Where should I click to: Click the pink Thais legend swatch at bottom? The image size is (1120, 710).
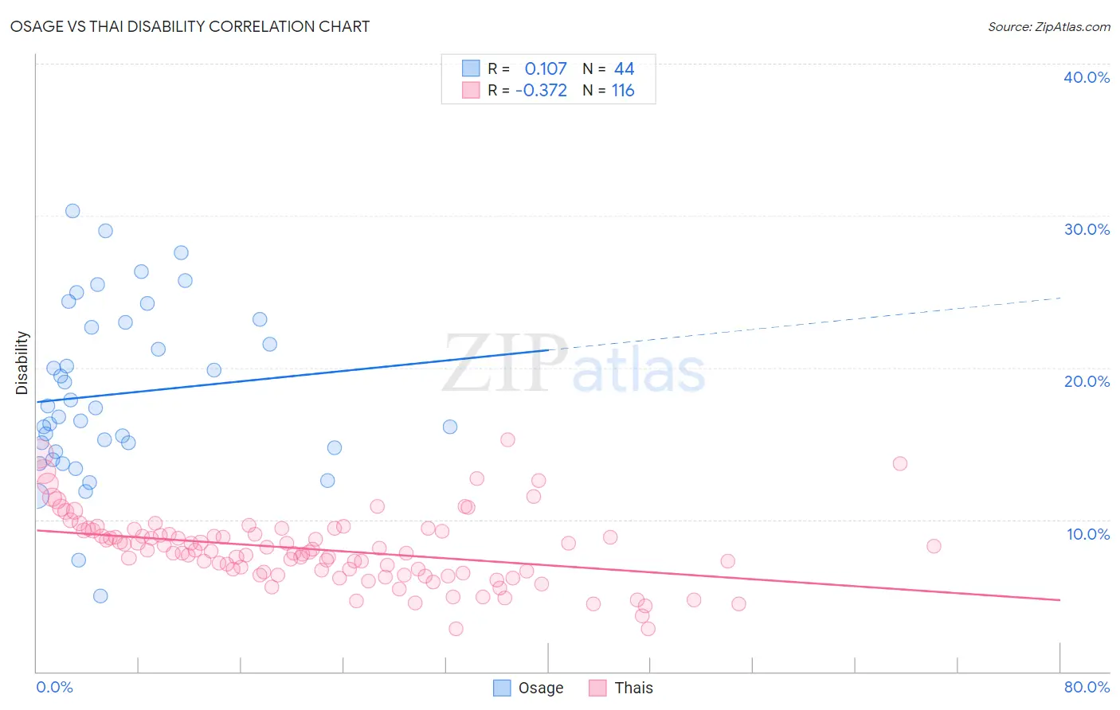(597, 688)
